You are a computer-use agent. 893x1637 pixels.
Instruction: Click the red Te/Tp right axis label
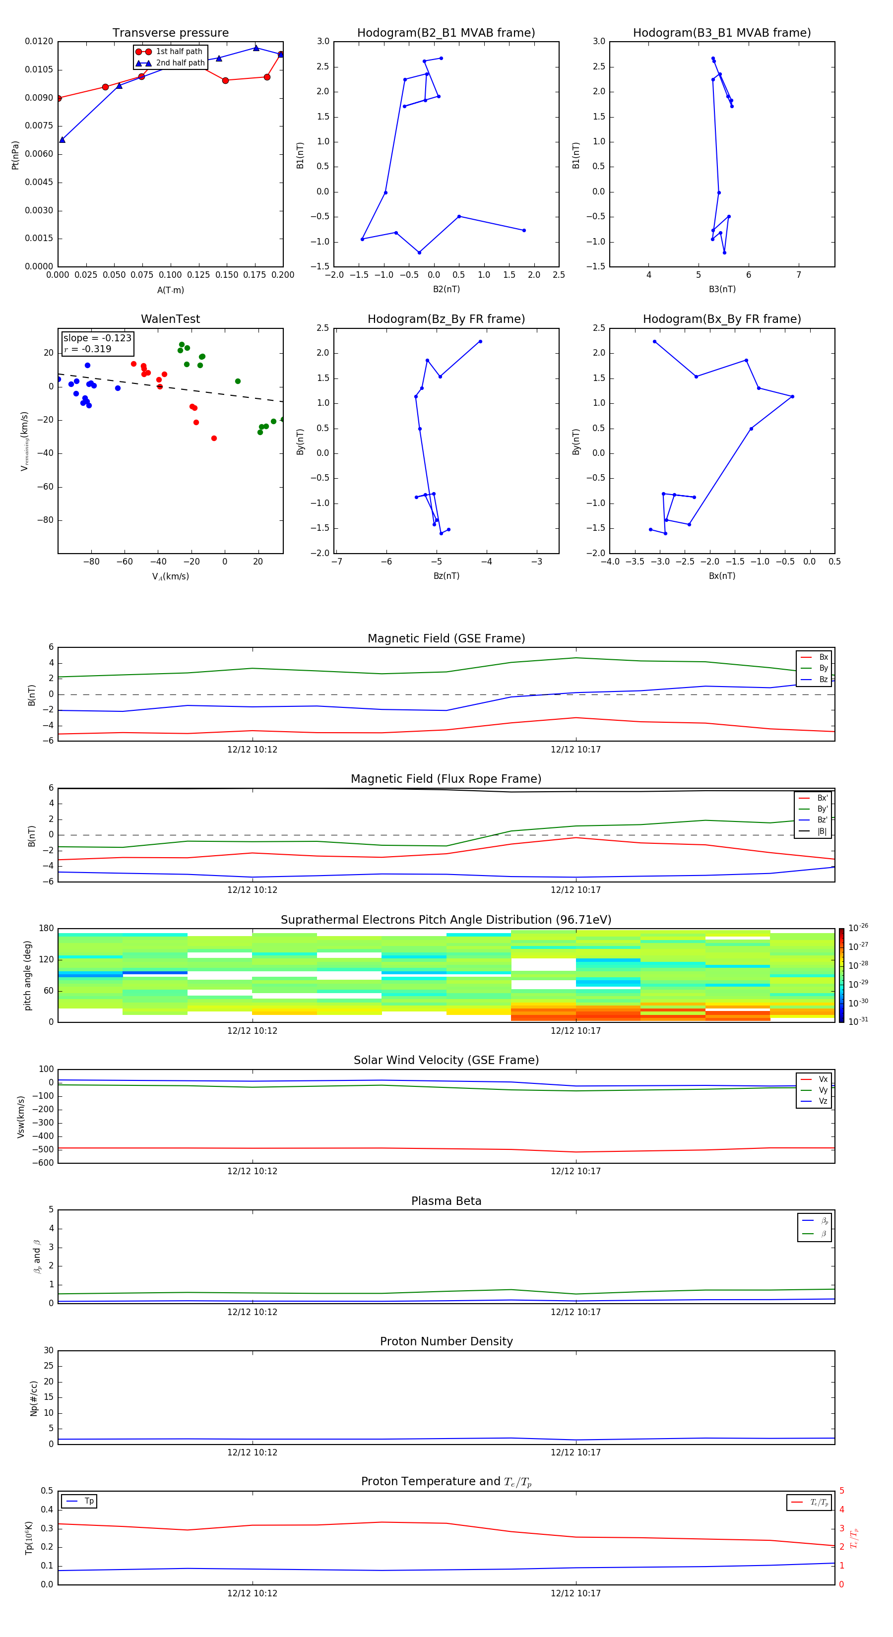854,1538
